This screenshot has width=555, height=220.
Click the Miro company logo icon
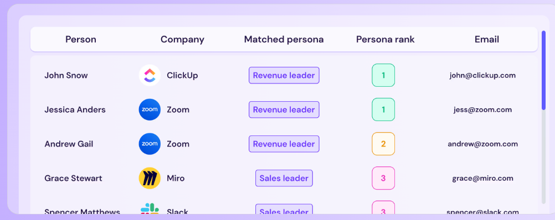150,178
